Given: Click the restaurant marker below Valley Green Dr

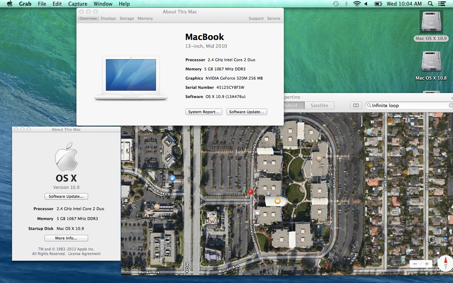Looking at the screenshot, I should click(x=157, y=206).
